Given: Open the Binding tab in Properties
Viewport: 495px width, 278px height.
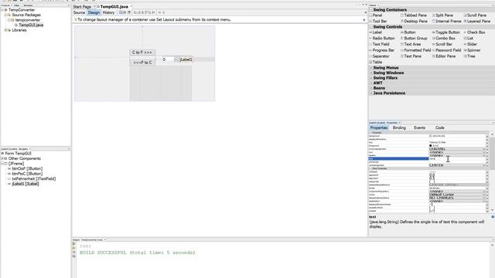Looking at the screenshot, I should click(399, 127).
